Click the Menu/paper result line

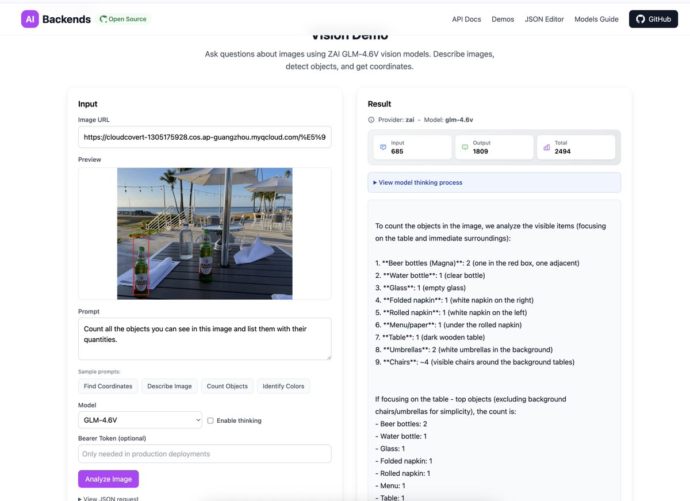click(448, 325)
